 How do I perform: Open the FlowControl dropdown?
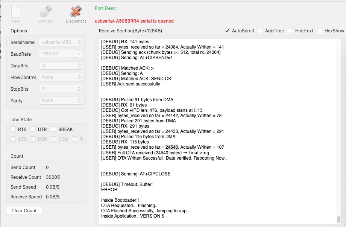(61, 77)
